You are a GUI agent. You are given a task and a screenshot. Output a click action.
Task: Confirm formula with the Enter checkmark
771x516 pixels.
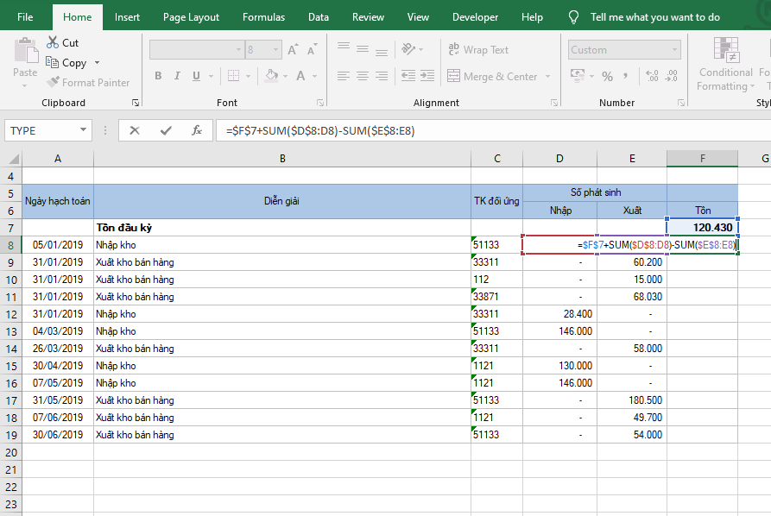[166, 130]
